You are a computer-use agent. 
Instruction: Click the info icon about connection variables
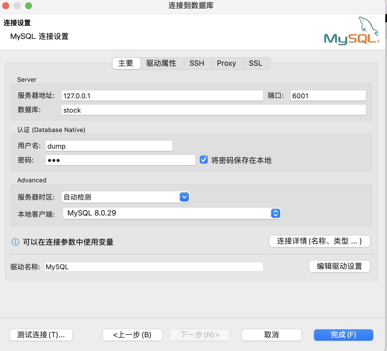pyautogui.click(x=15, y=242)
